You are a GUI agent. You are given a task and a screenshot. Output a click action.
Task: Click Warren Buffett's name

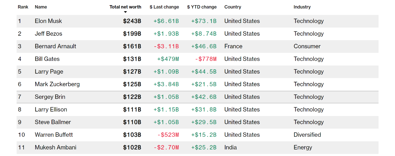tap(54, 135)
